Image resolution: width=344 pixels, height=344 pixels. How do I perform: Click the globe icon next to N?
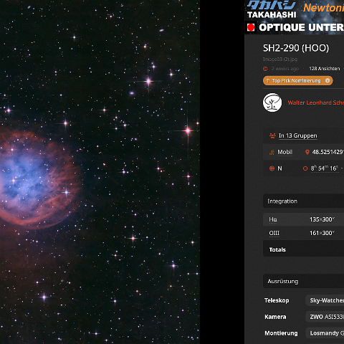272,168
